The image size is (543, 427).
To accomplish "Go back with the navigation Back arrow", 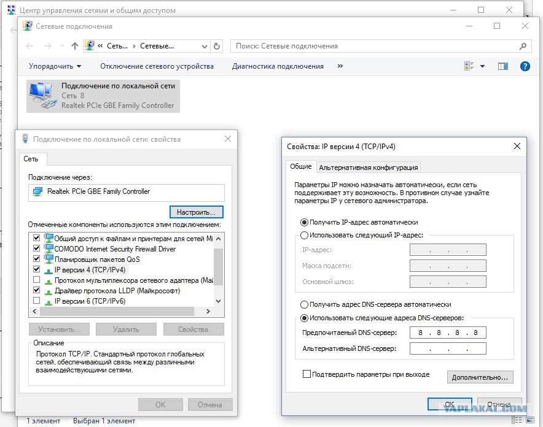I will pos(29,46).
